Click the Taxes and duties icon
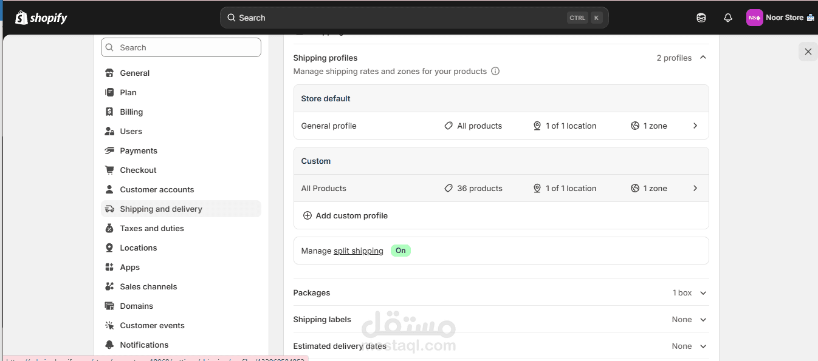 point(109,228)
